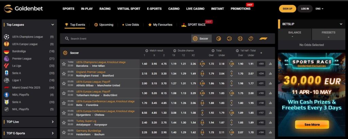Viewport: 348px width, 139px height.
Task: Select the Soccer sport filter
Action: [201, 39]
